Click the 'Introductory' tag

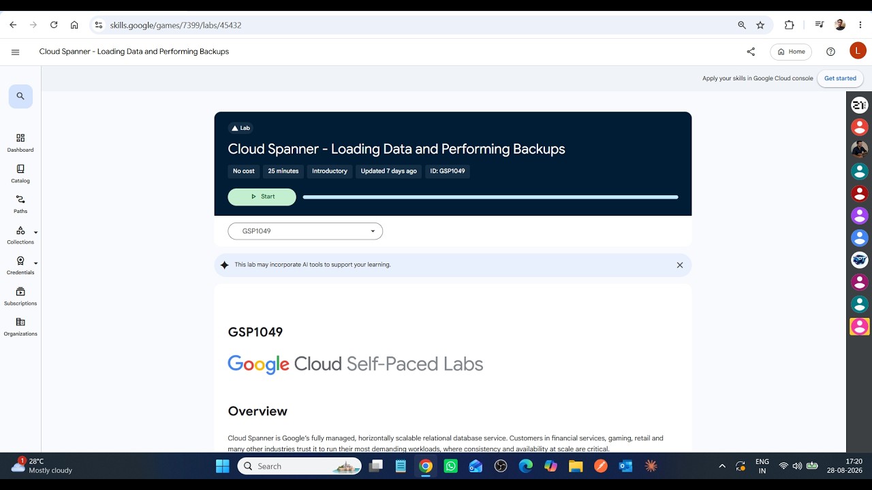[x=330, y=171]
